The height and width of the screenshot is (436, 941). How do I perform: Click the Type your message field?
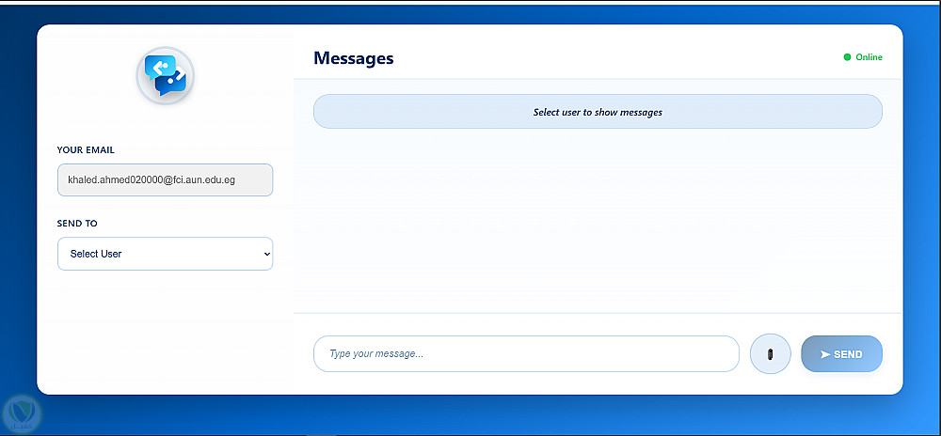[526, 354]
